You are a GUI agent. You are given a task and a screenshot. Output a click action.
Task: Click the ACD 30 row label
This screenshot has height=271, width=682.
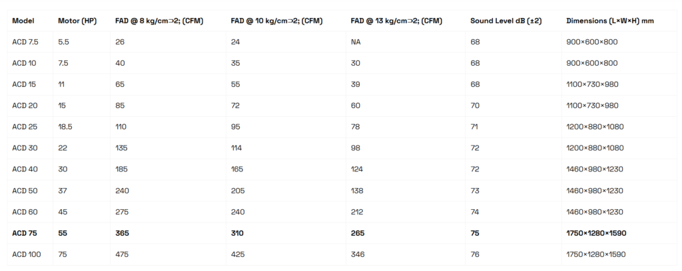coord(24,148)
